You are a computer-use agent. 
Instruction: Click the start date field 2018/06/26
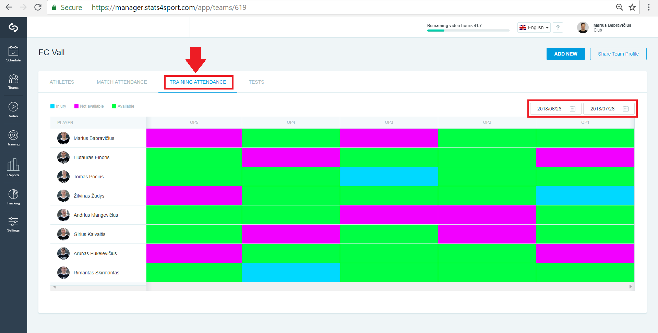coord(556,109)
